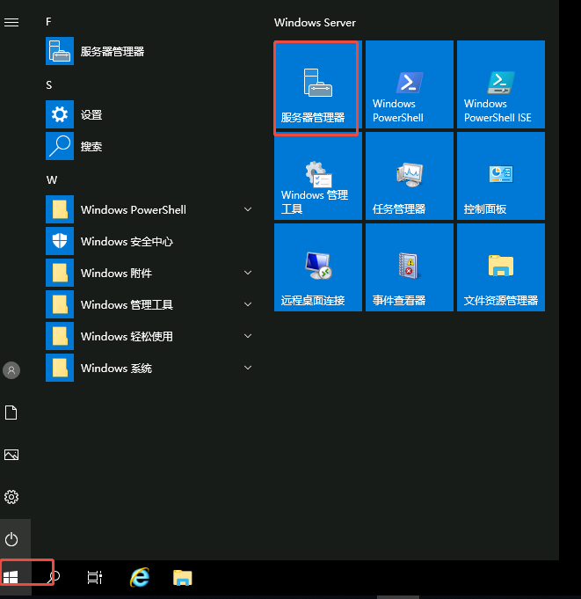Screen dimensions: 581x599
Task: Open Internet Explorer from the taskbar
Action: 140,577
